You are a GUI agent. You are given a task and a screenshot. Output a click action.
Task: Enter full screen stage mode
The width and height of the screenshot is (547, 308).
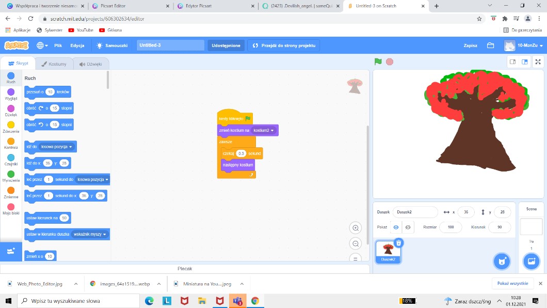point(538,61)
